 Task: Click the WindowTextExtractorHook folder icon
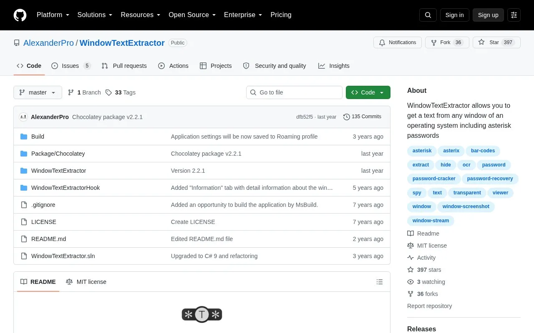(24, 188)
